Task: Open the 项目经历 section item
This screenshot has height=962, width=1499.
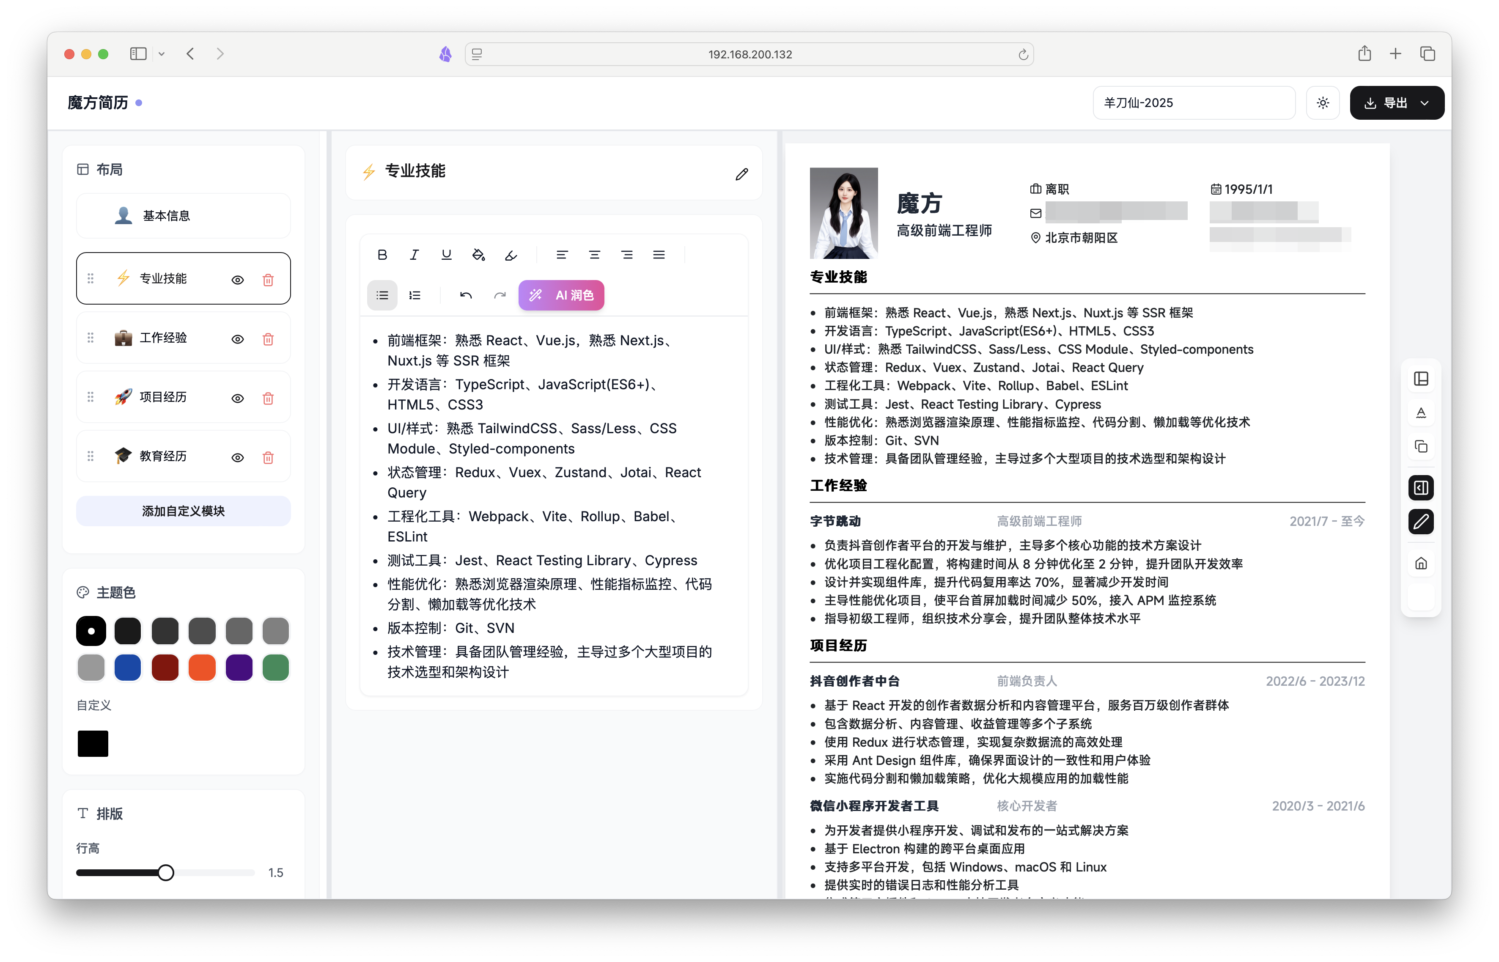Action: (183, 397)
